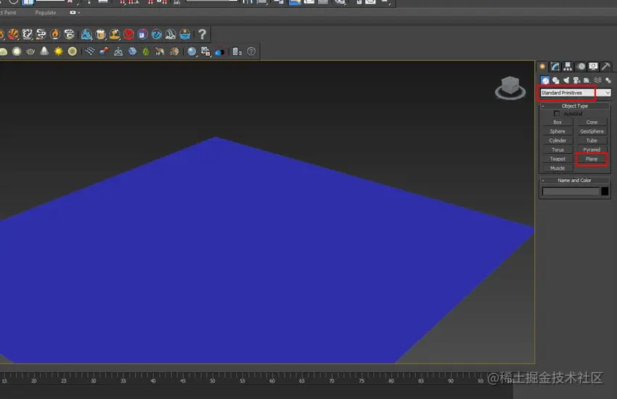This screenshot has height=399, width=617.
Task: Click the red blob preset icon
Action: [x=128, y=35]
